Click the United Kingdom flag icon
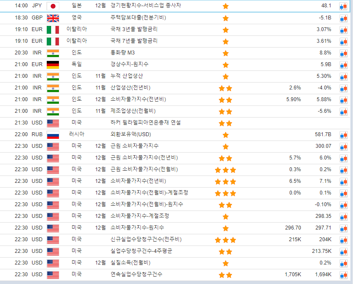Image resolution: width=353 pixels, height=284 pixels. tap(53, 18)
